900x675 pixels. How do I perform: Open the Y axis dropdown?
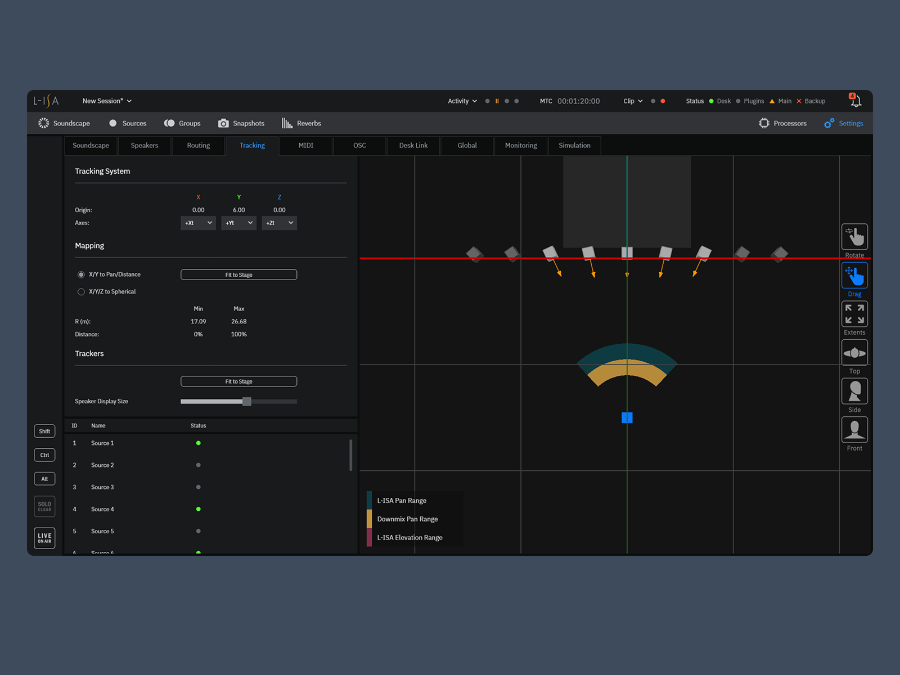(x=239, y=223)
